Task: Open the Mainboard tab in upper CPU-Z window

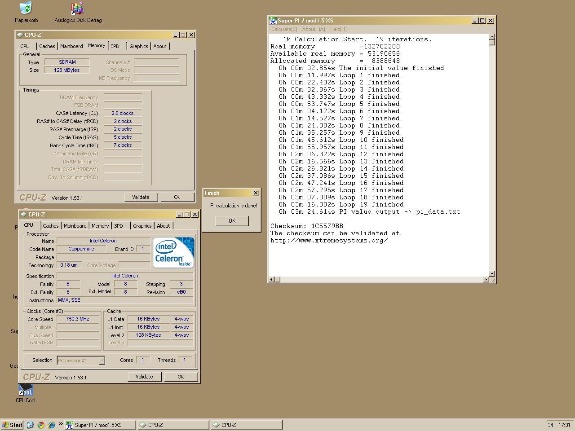Action: click(x=71, y=46)
